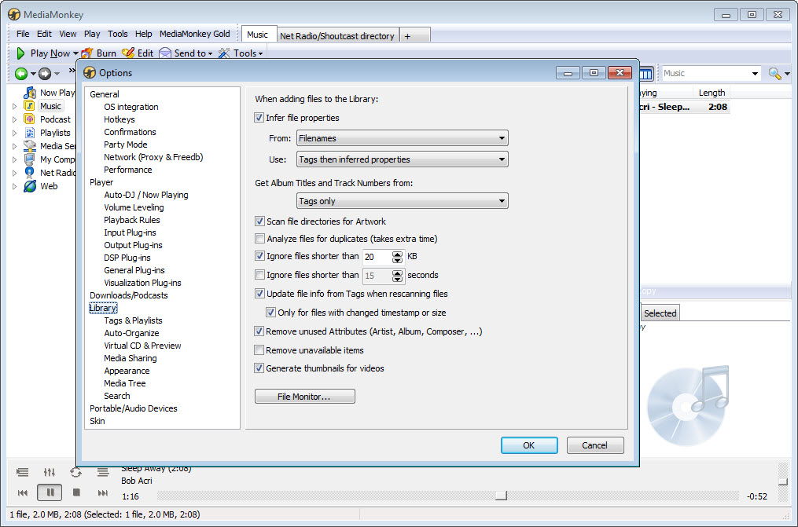Uncheck Generate thumbnails for videos
Screen dimensions: 798x527
click(x=259, y=368)
